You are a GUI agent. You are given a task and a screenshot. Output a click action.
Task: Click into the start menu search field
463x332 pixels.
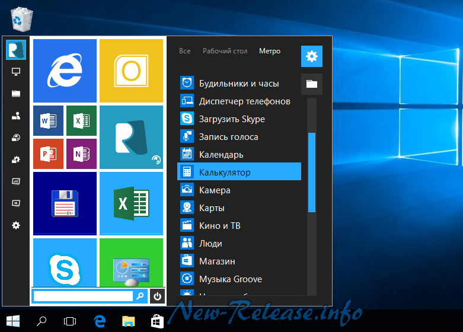click(83, 296)
